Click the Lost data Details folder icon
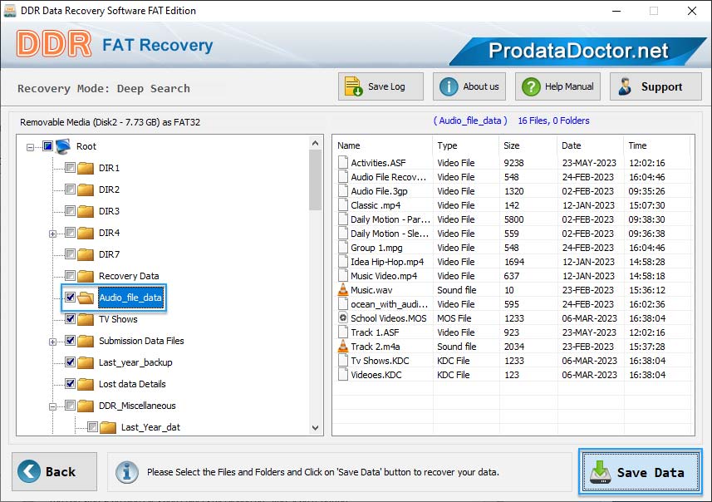This screenshot has height=502, width=712. [86, 384]
